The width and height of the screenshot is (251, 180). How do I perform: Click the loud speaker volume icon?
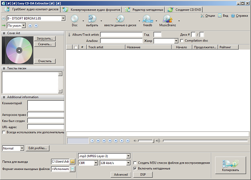point(158,141)
